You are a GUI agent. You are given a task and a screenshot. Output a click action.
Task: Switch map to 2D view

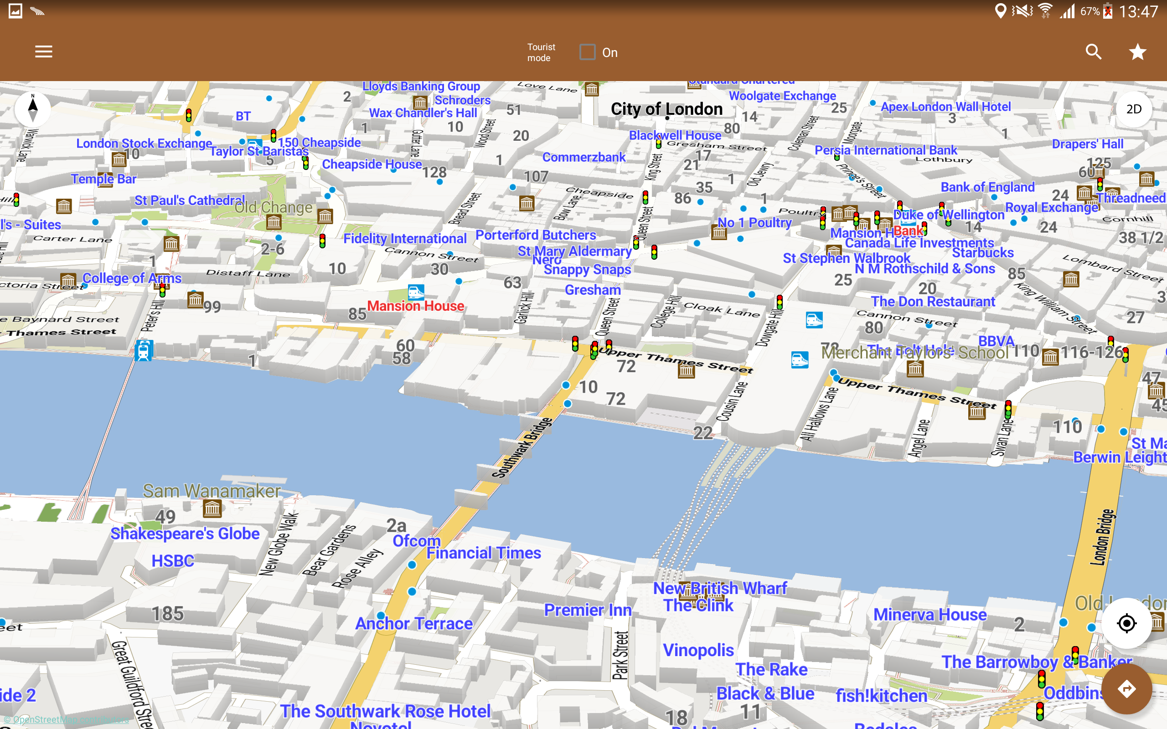pyautogui.click(x=1134, y=109)
